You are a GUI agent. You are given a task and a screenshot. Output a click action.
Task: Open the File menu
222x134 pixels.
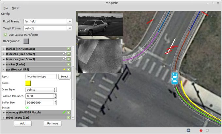click(x=6, y=8)
